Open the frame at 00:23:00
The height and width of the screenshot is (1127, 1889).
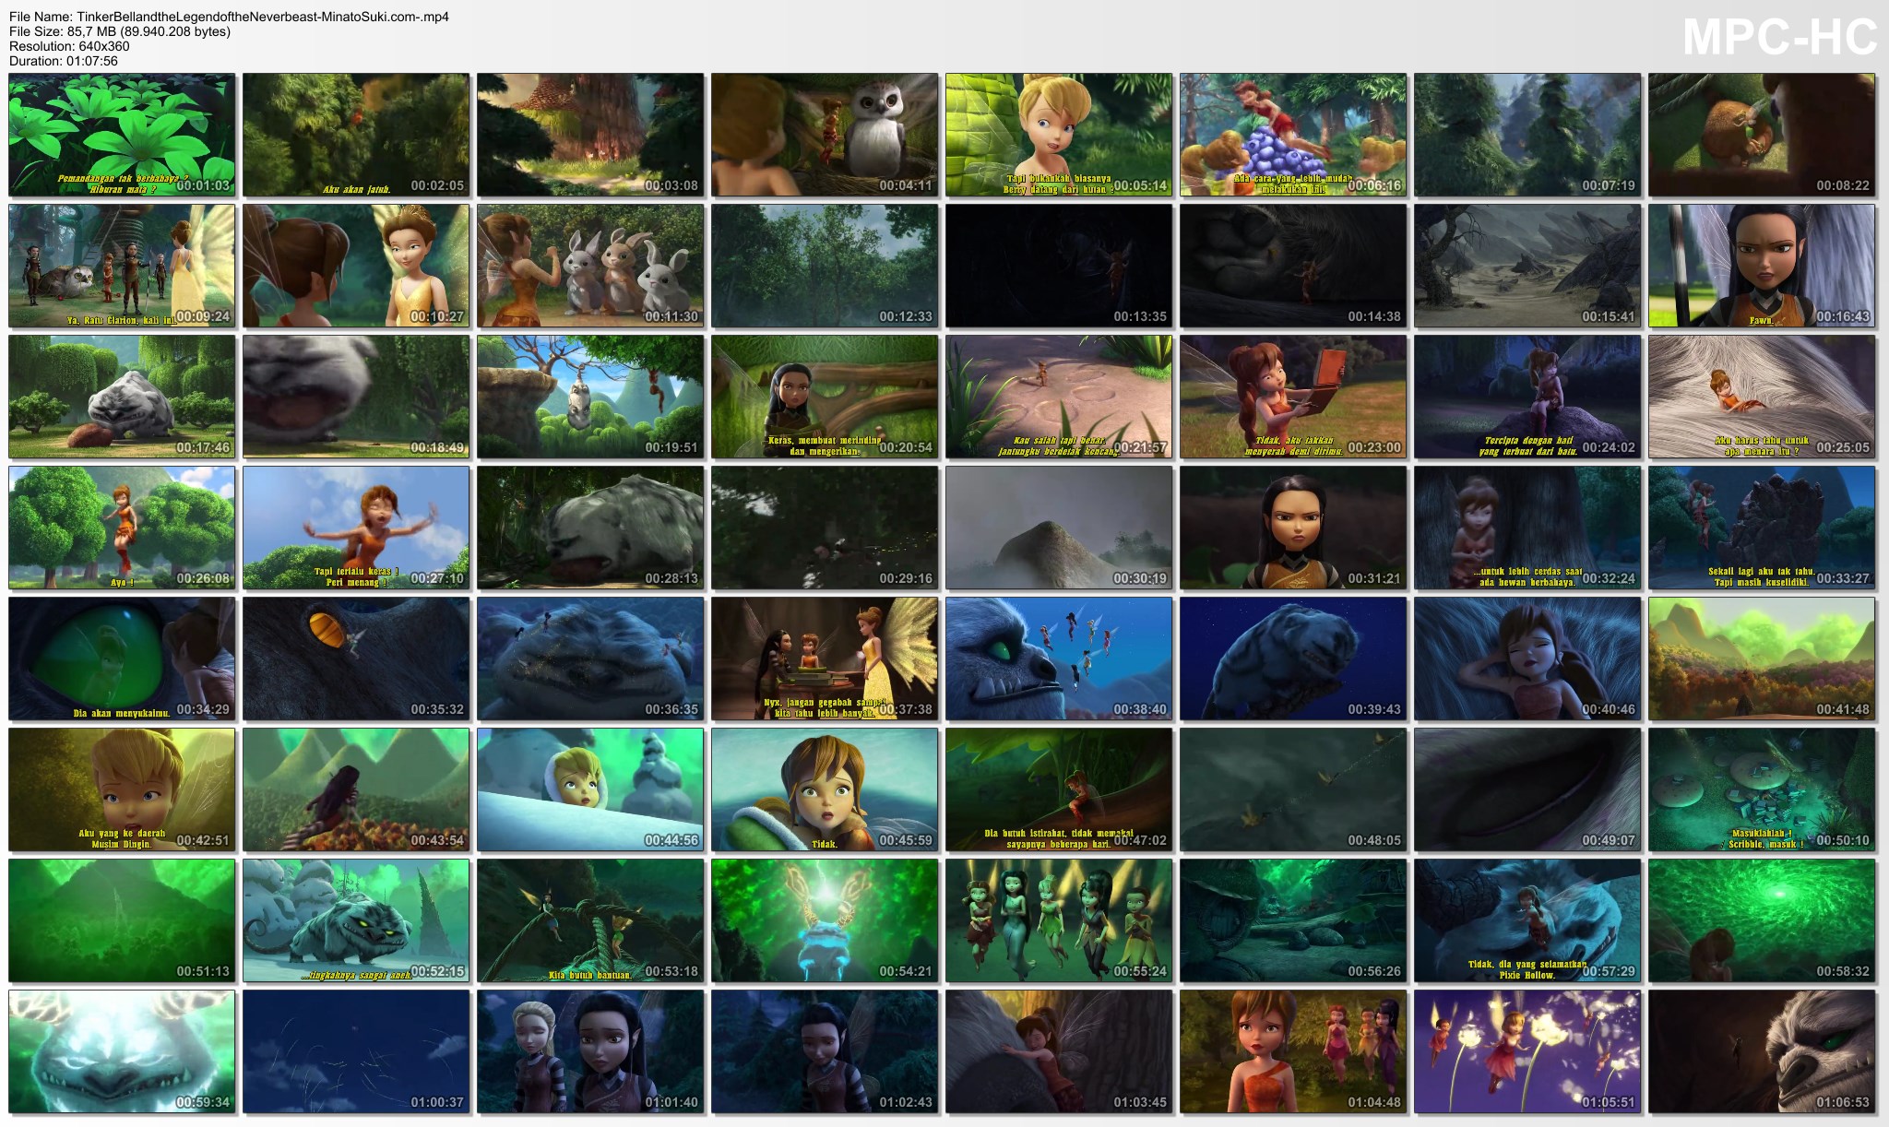1293,397
